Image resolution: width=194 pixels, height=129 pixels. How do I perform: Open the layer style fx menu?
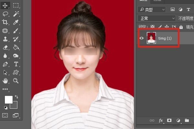[161, 120]
